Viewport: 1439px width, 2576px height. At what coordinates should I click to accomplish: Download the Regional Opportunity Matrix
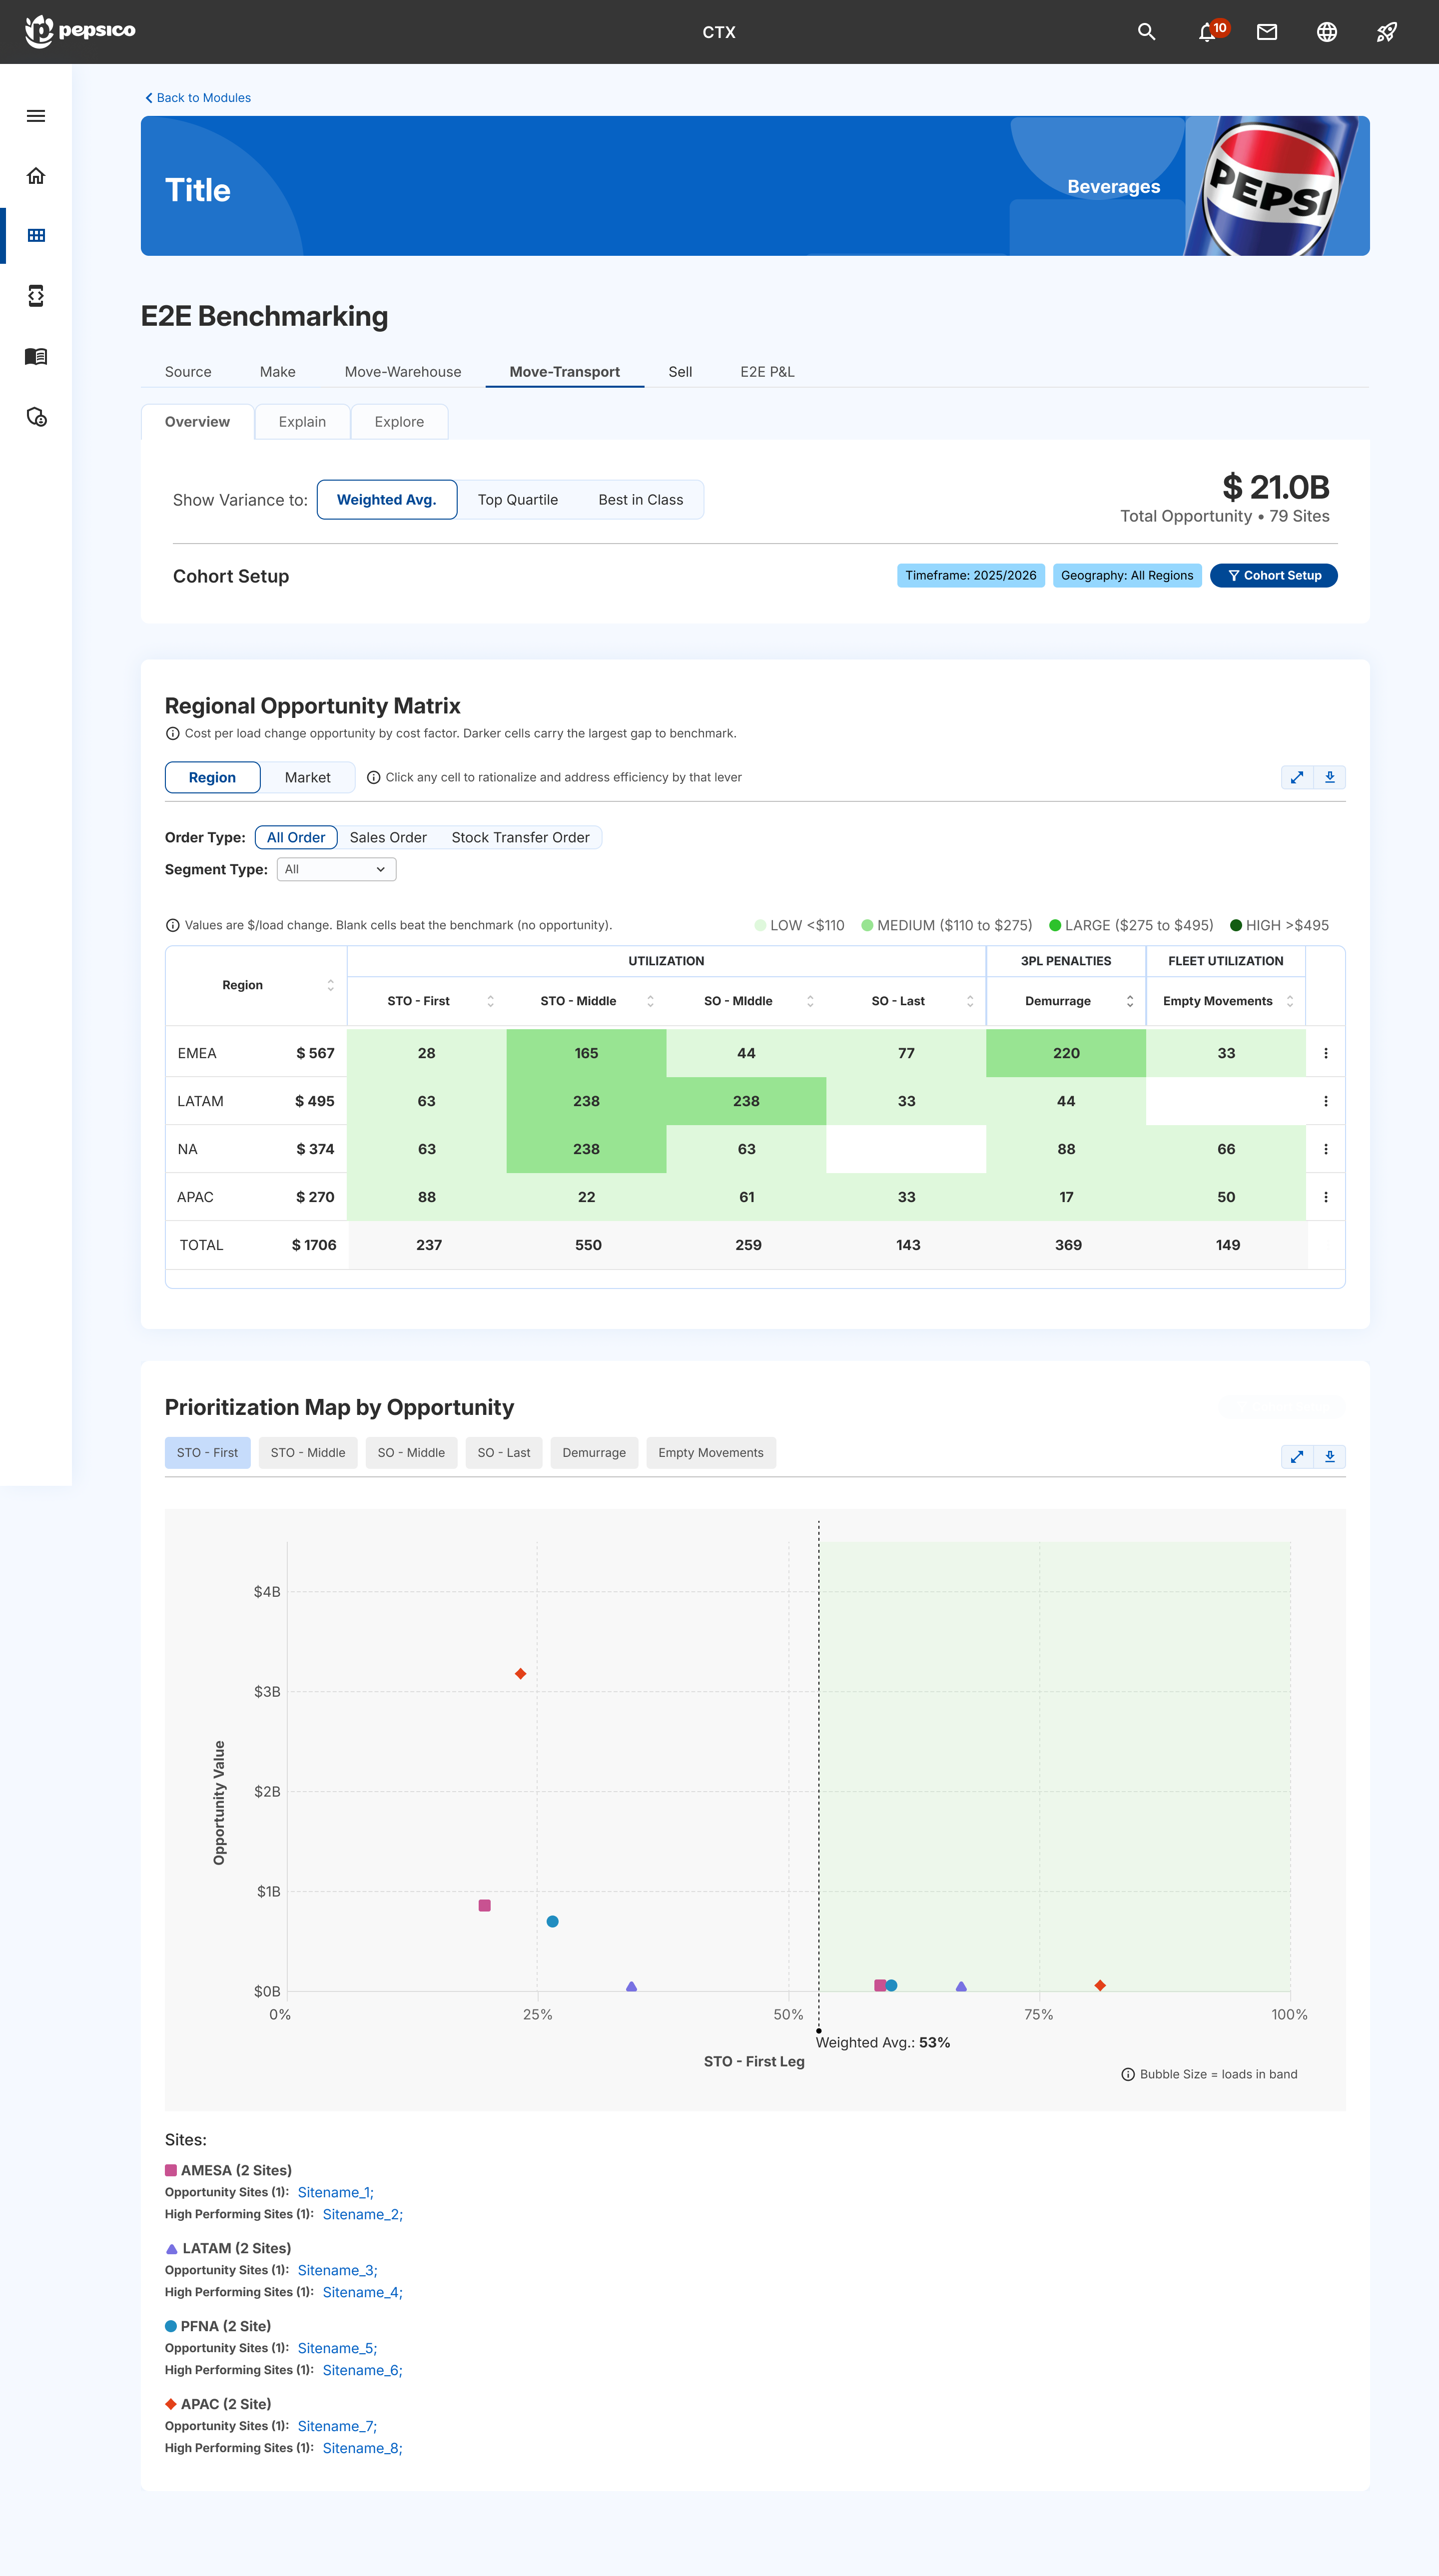(x=1329, y=777)
